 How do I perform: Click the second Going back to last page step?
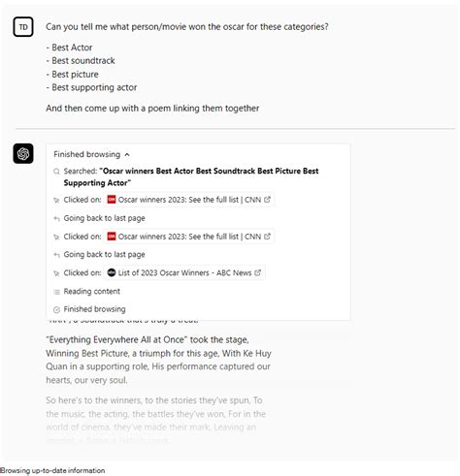click(104, 255)
